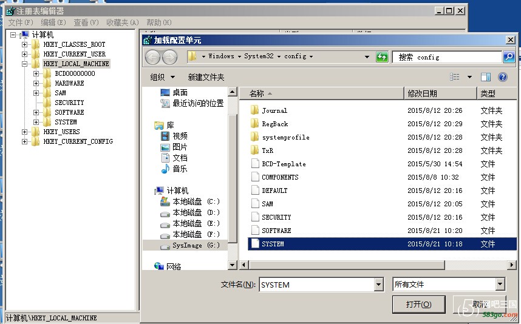Click the Windows breadcrumb segment
The width and height of the screenshot is (521, 324).
click(x=221, y=56)
